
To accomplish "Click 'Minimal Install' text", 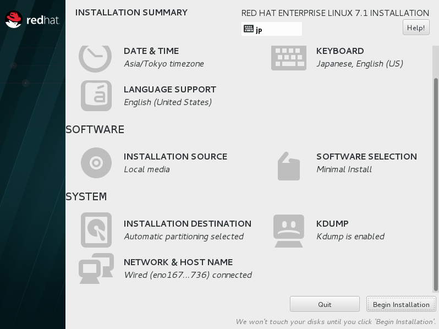I will point(344,169).
